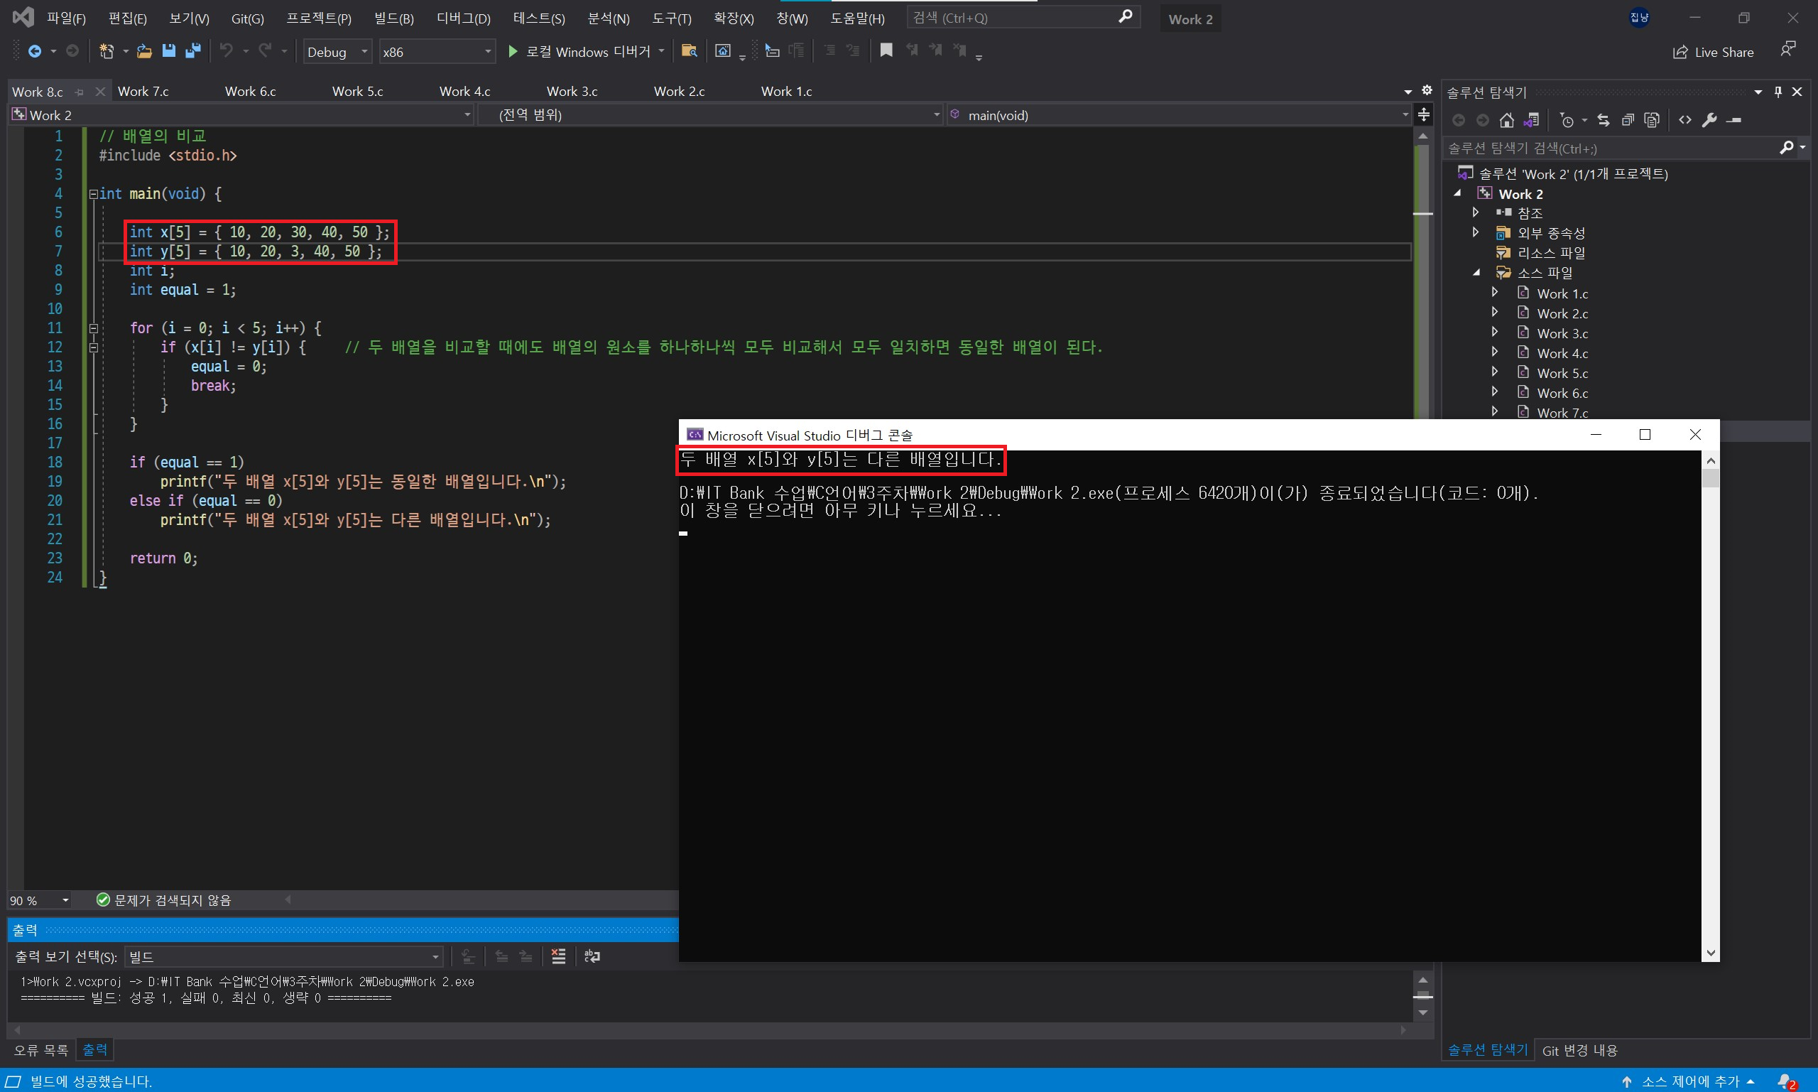Viewport: 1818px width, 1092px height.
Task: Click the console window vertical scrollbar
Action: (x=1711, y=705)
